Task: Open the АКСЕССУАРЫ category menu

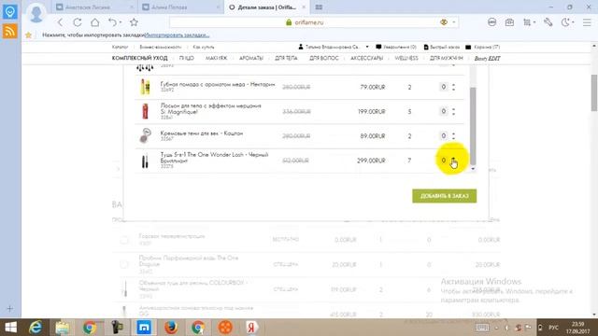Action: click(366, 58)
